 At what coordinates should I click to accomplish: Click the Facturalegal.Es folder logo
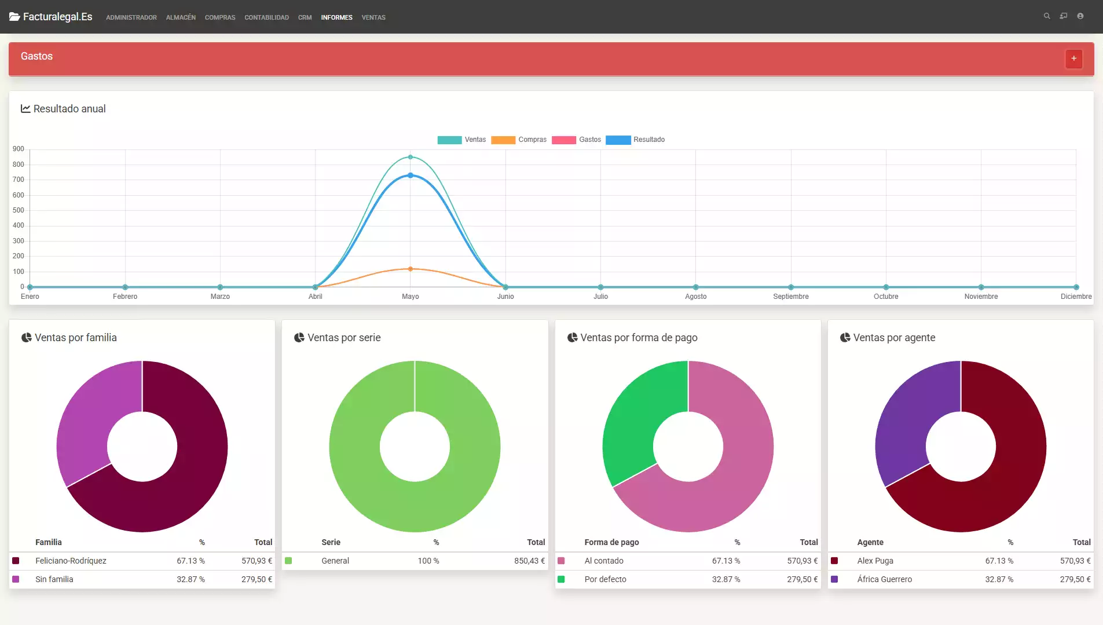click(x=14, y=17)
